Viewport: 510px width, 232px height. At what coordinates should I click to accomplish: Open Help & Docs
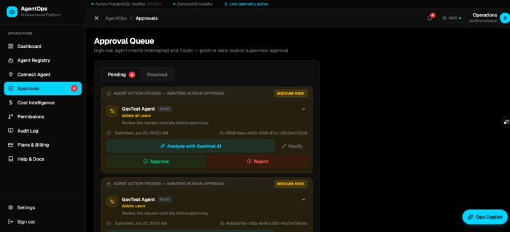coord(42,159)
